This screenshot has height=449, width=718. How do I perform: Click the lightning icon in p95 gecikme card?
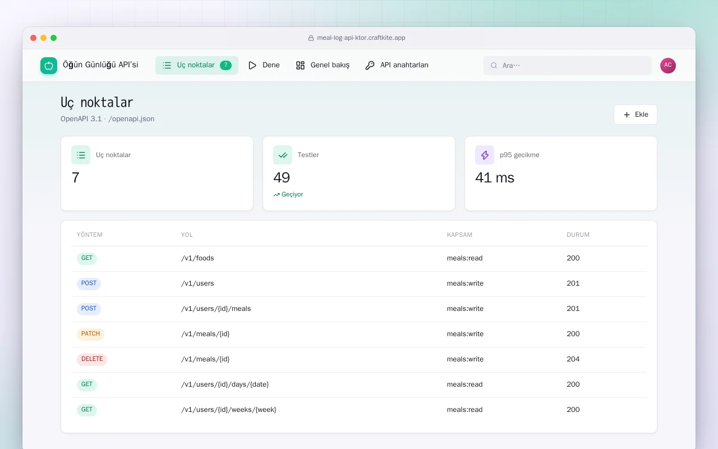click(x=485, y=155)
